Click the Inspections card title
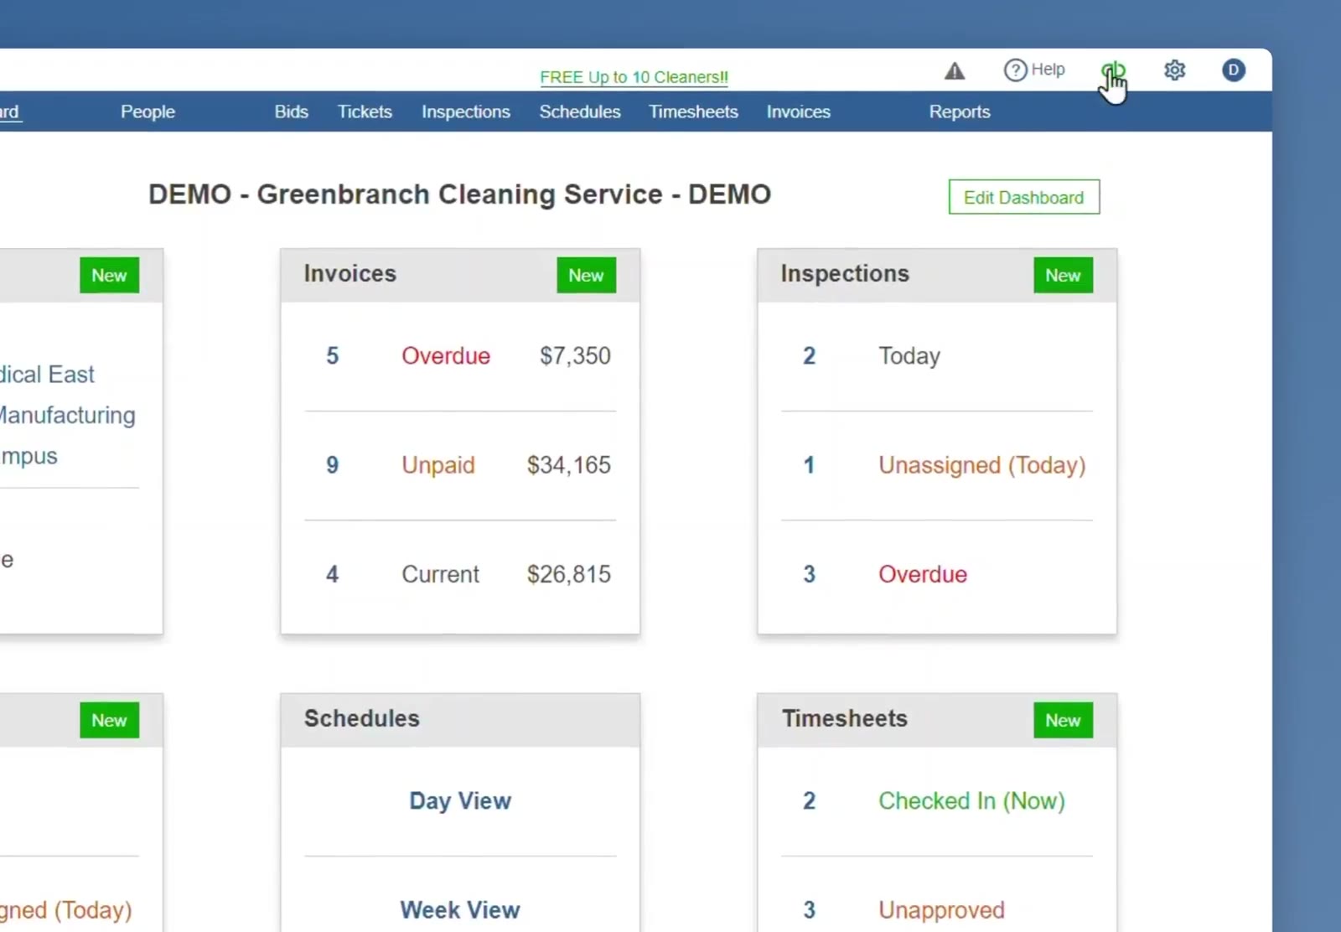This screenshot has height=932, width=1341. tap(845, 274)
